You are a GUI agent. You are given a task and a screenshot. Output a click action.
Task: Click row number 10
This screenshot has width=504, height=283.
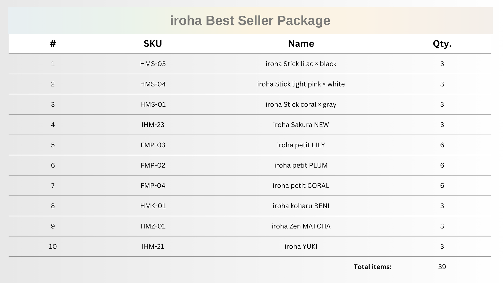pyautogui.click(x=53, y=247)
